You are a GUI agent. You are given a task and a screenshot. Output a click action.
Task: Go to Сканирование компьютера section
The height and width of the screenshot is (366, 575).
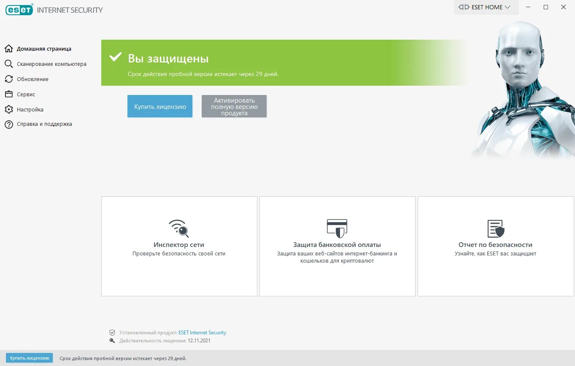(51, 64)
